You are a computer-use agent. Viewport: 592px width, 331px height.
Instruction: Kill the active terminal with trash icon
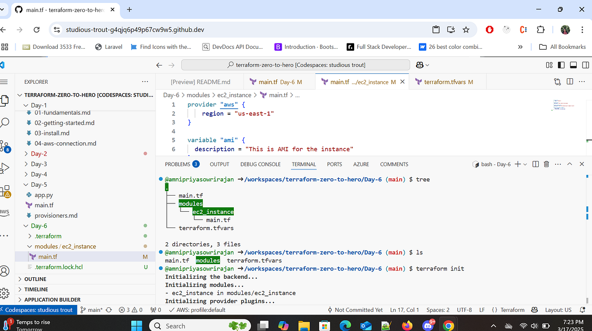(x=546, y=164)
